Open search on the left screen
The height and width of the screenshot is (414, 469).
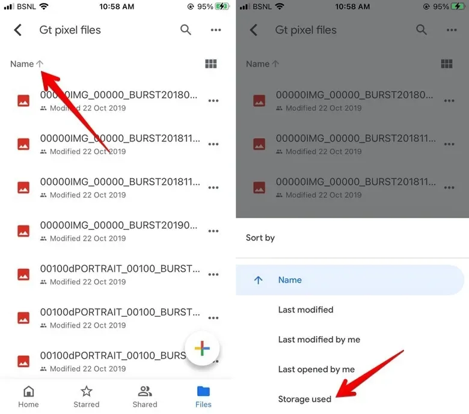(185, 29)
